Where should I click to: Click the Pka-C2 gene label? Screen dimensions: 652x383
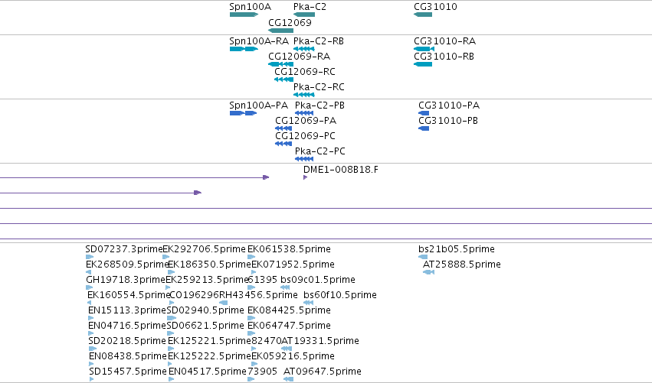tap(310, 7)
